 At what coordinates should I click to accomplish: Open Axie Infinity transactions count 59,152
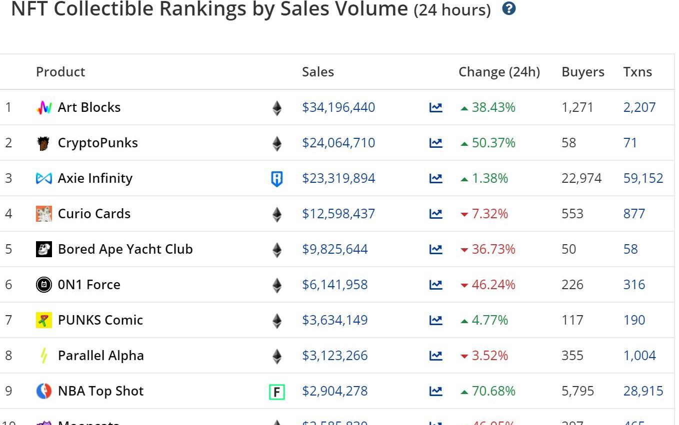click(643, 178)
